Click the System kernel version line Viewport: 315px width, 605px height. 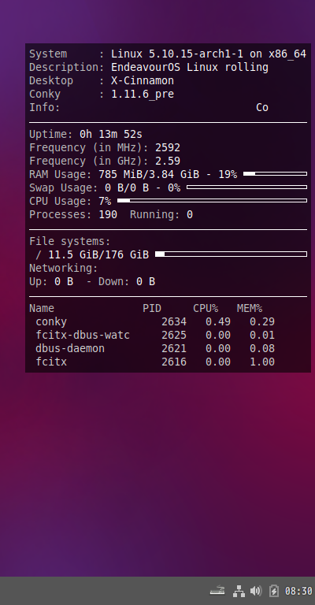pyautogui.click(x=168, y=54)
